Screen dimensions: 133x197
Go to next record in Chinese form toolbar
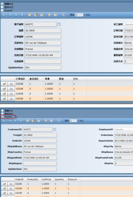(16, 15)
